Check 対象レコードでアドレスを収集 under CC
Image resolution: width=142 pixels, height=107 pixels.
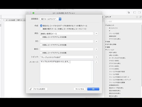tap(41, 45)
